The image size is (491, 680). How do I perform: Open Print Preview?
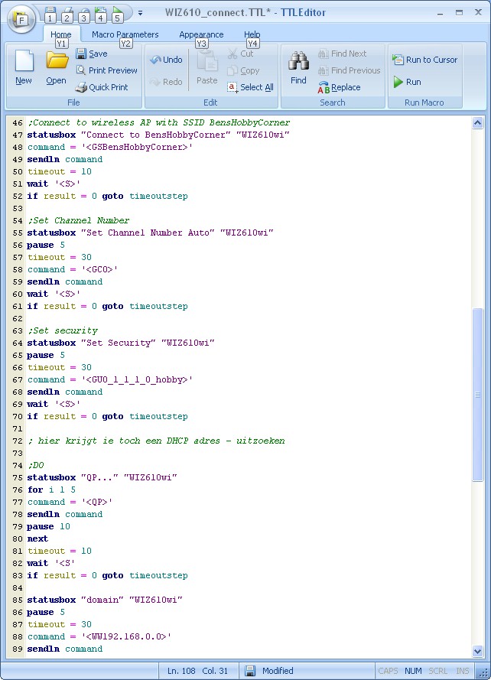[x=107, y=70]
